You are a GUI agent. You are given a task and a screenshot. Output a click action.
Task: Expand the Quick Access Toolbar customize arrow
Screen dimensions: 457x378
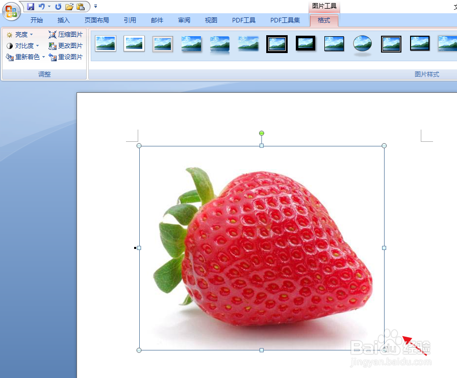95,6
